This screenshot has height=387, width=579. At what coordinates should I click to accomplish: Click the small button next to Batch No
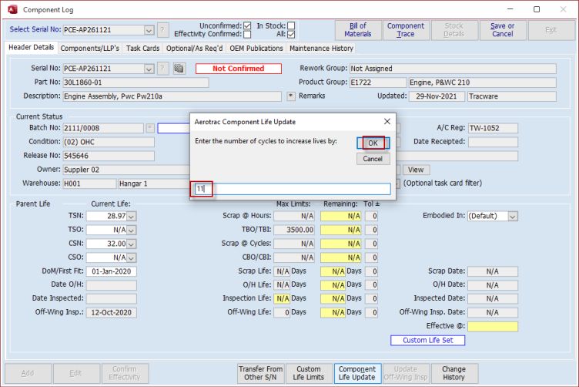click(x=150, y=128)
